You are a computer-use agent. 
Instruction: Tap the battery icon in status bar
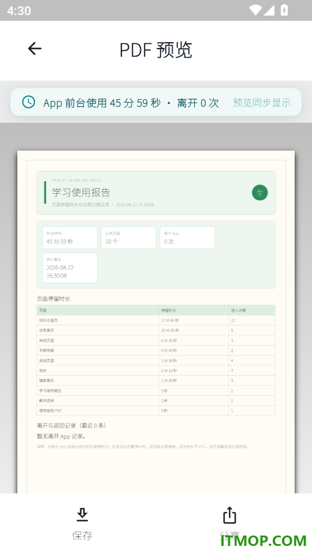[284, 10]
